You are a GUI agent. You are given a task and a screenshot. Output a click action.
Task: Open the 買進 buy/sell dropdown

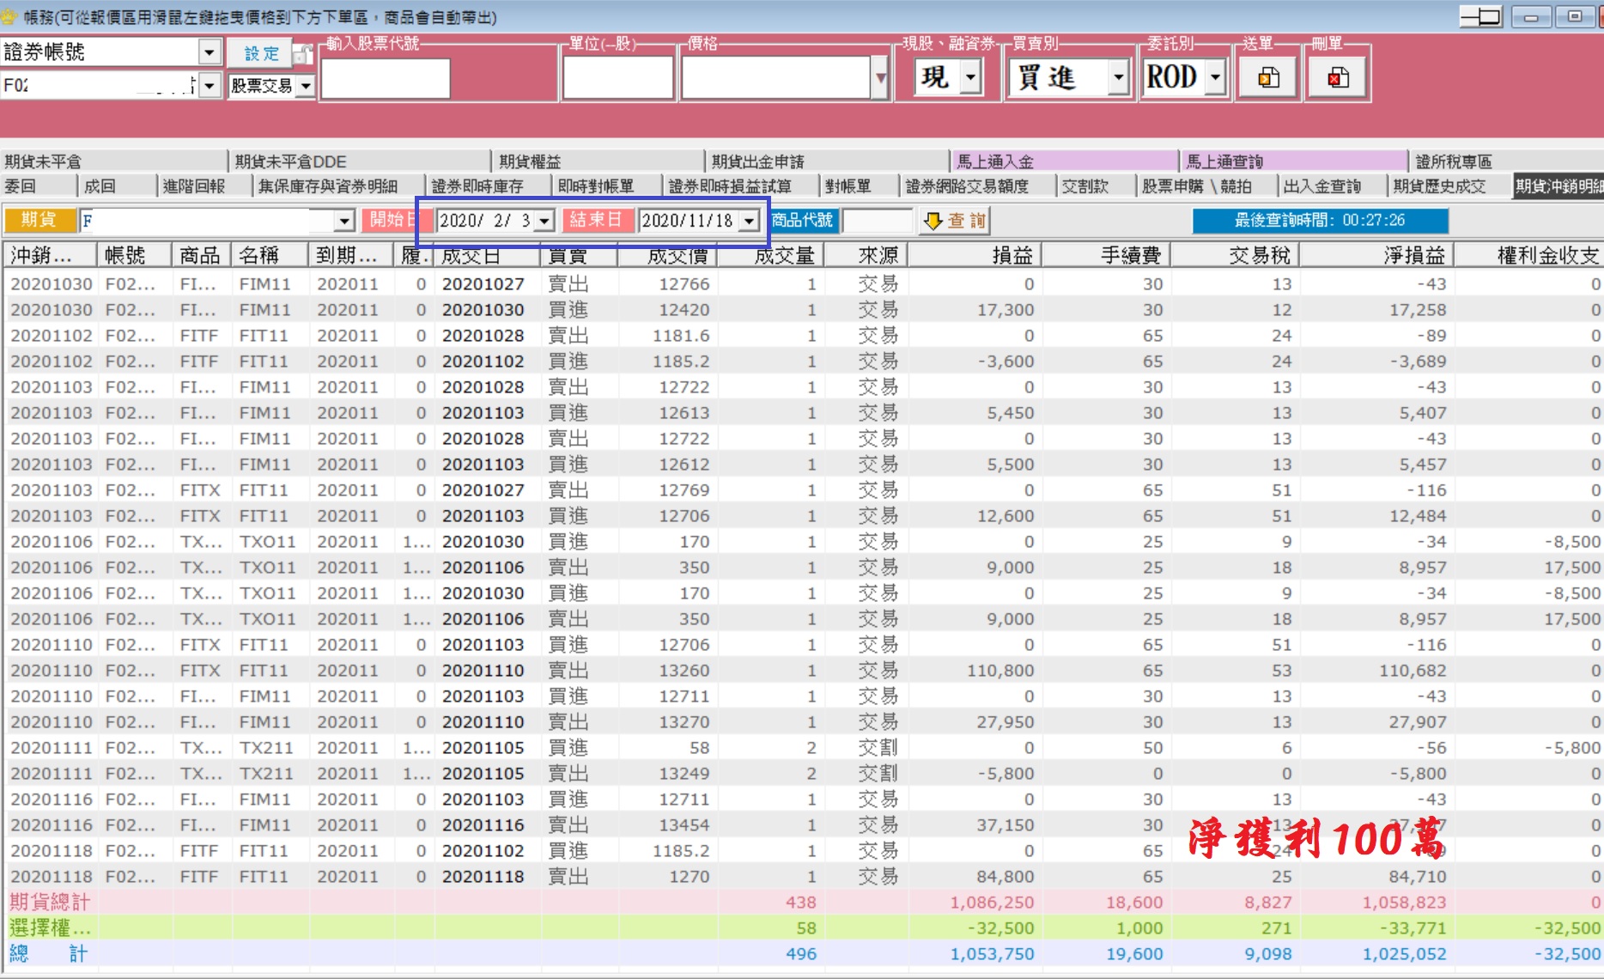1117,78
